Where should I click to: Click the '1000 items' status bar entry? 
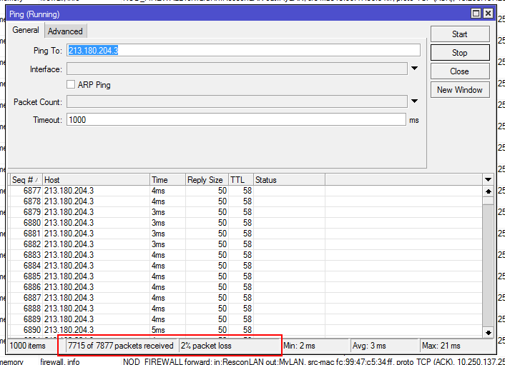click(28, 346)
